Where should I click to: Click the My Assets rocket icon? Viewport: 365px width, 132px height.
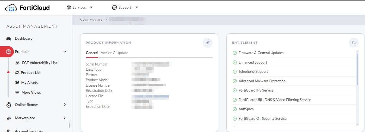(x=17, y=83)
